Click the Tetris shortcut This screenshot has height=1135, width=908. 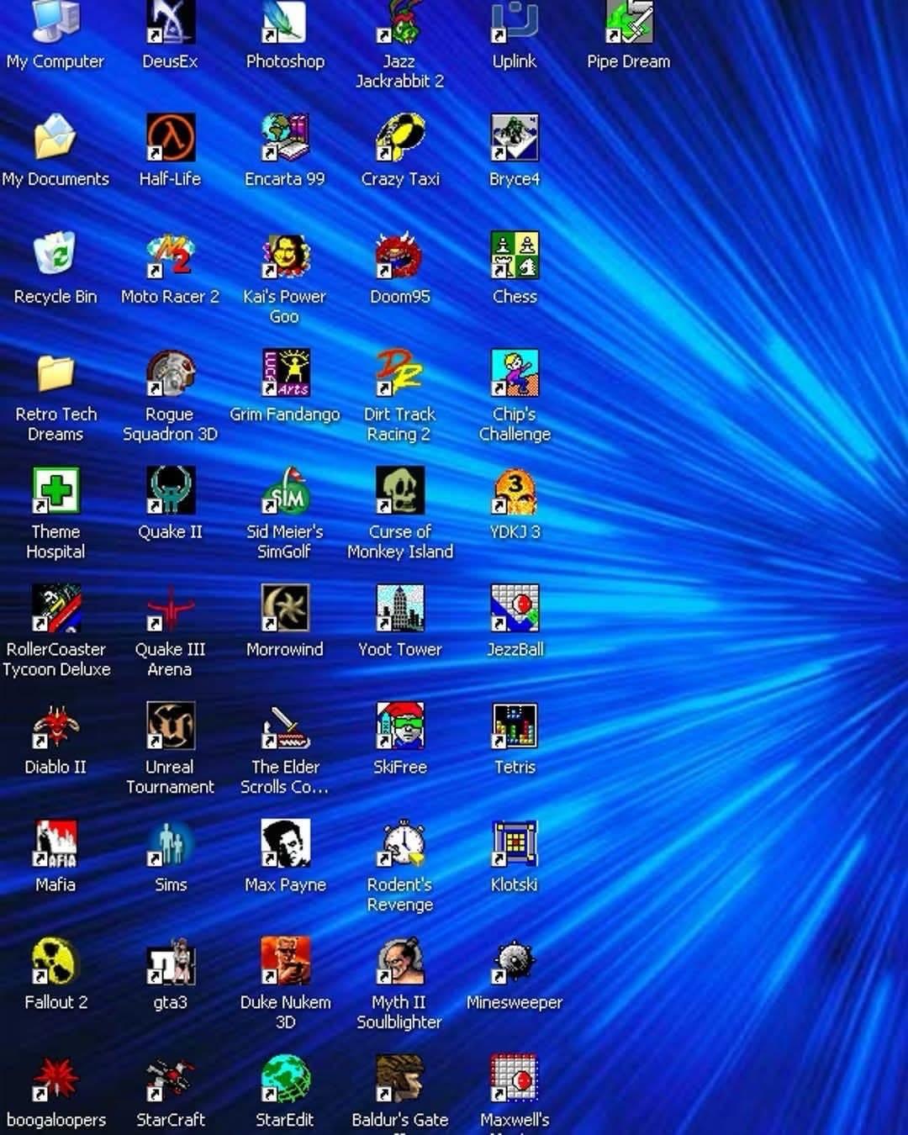[x=515, y=726]
